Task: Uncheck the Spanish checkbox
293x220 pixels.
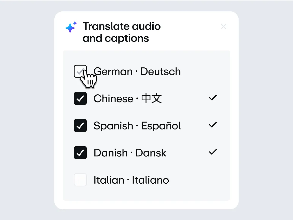Action: 80,126
